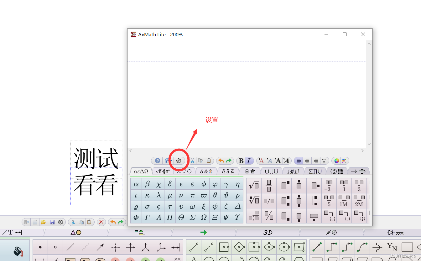Switch to radicals and fractions tab
421x261 pixels.
pyautogui.click(x=163, y=171)
